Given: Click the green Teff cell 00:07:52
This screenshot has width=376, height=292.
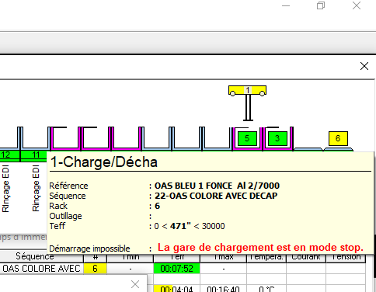Looking at the screenshot, I should pyautogui.click(x=176, y=269).
